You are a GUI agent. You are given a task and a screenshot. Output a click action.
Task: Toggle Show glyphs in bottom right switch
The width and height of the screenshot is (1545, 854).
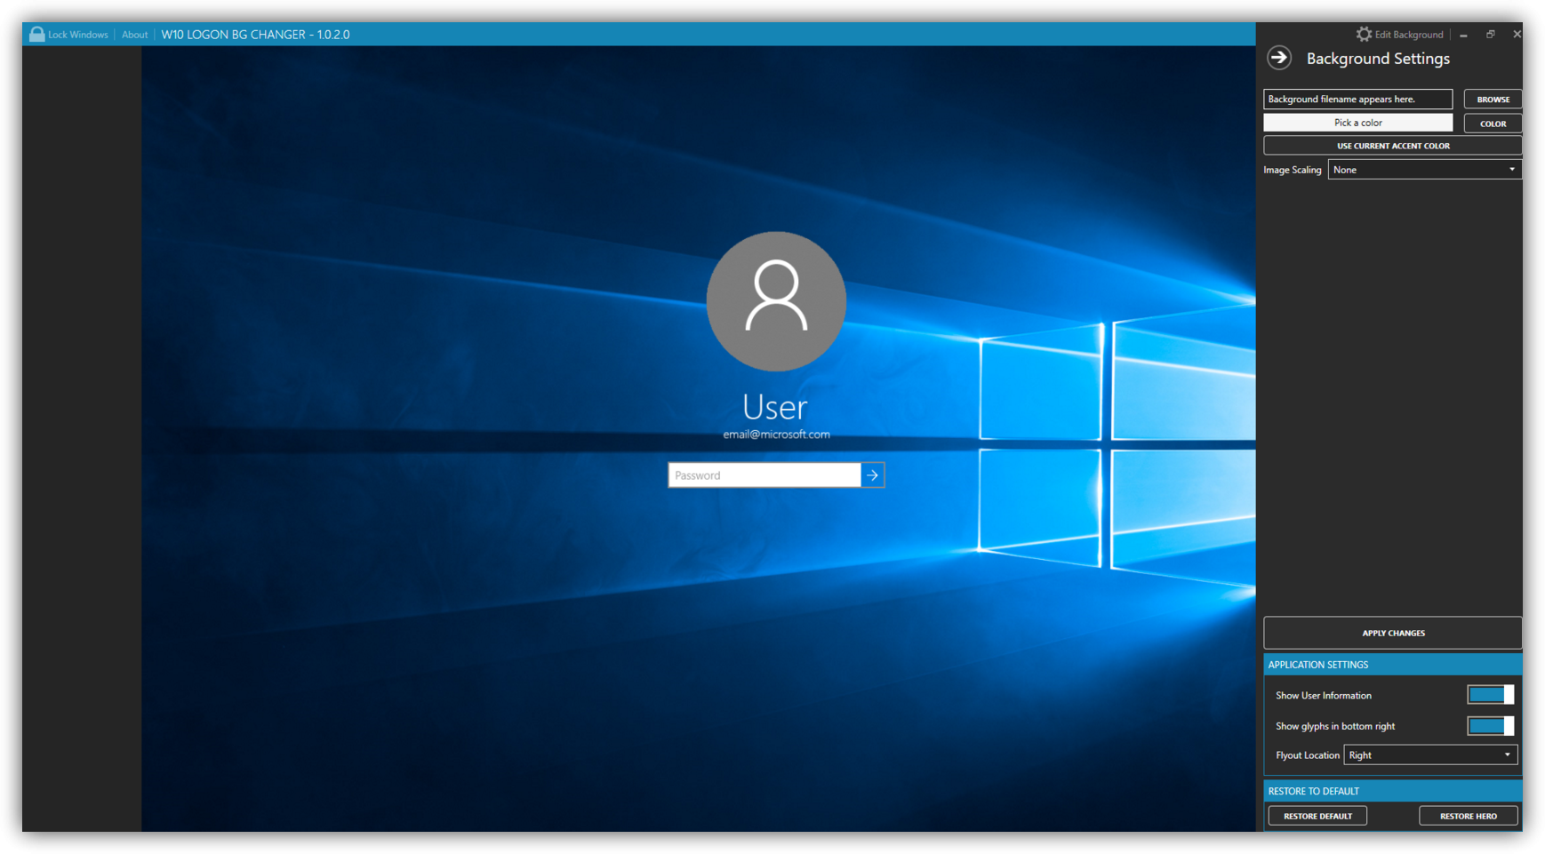point(1491,726)
